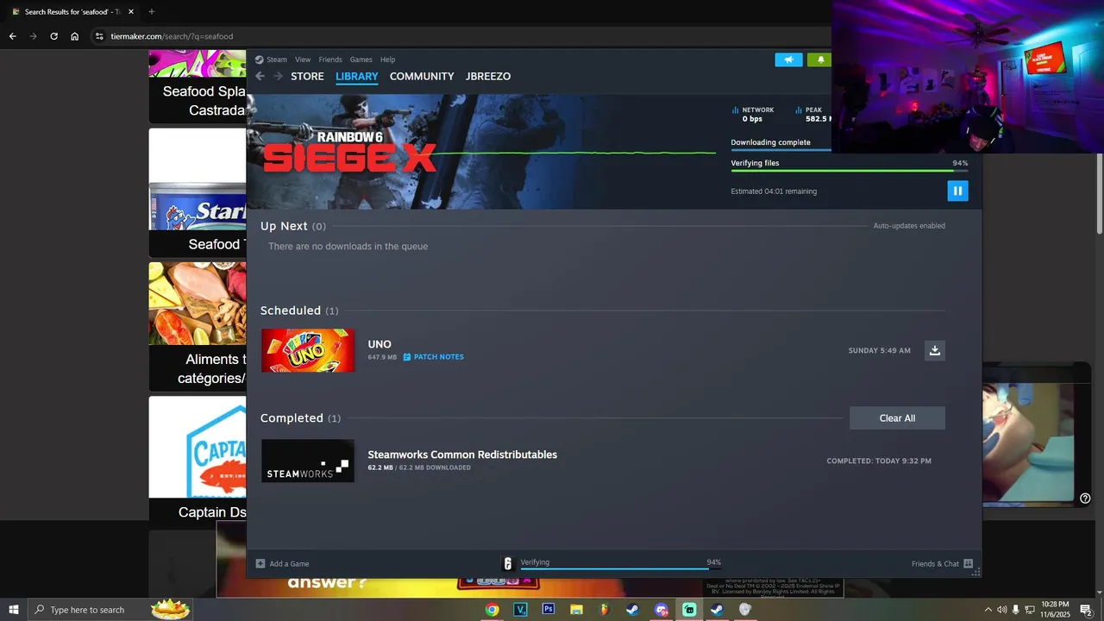Go back in Chrome browser
This screenshot has height=621, width=1104.
(12, 36)
